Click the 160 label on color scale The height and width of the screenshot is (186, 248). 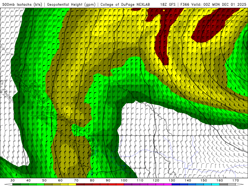(220, 180)
